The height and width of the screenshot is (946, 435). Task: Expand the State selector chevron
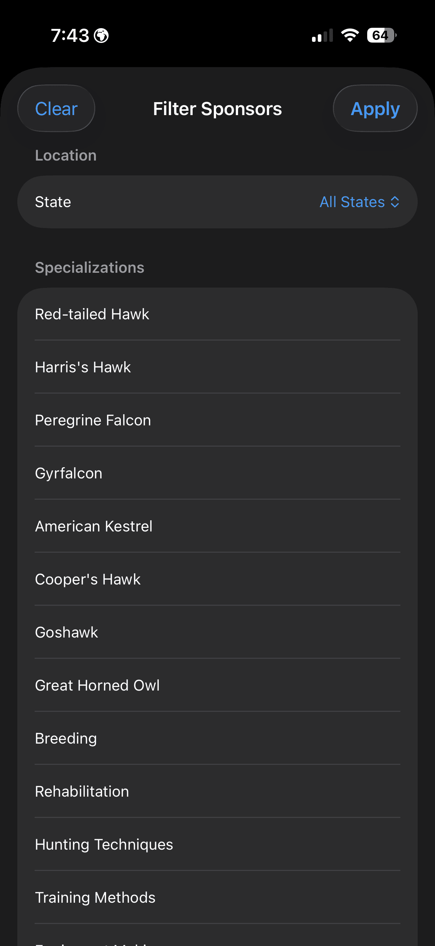395,202
